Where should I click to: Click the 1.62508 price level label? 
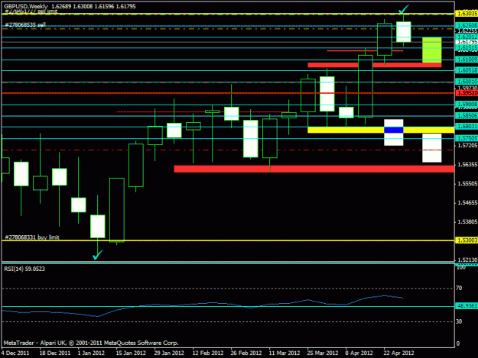click(466, 25)
